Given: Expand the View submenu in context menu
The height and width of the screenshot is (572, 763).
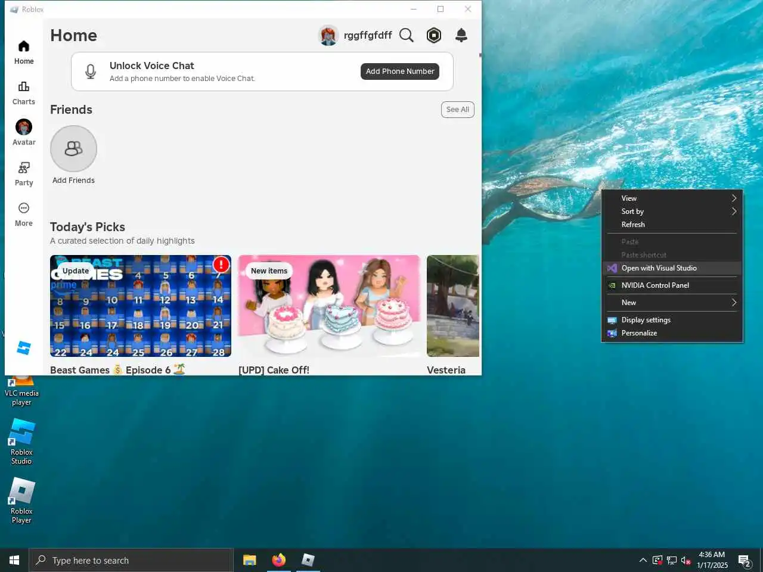Looking at the screenshot, I should coord(672,198).
